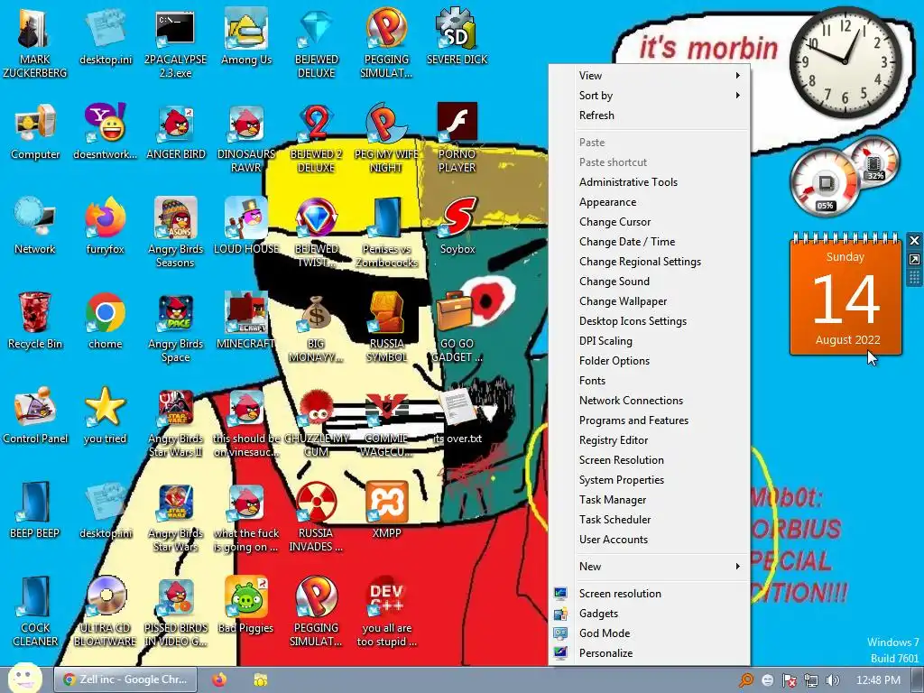Click the volume speaker tray icon

coord(833,680)
